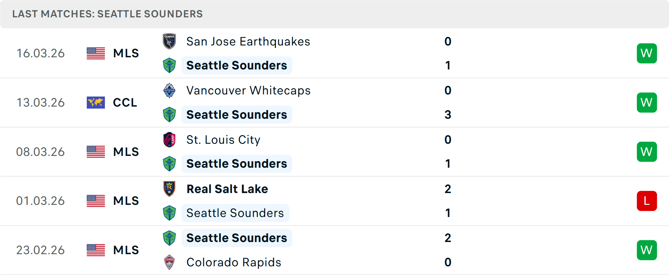Open the MLS competition label on 16.03.26
The width and height of the screenshot is (669, 275).
pyautogui.click(x=126, y=53)
